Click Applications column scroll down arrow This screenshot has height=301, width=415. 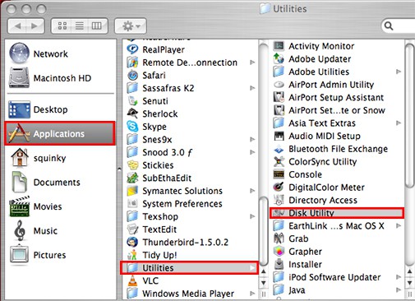(x=263, y=283)
